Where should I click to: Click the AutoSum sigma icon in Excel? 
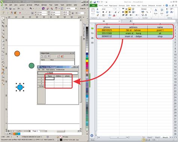167,9
